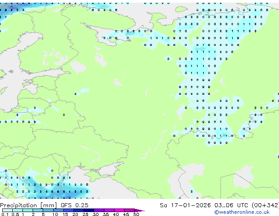279x216 pixels.
Task: Click the "Precipitation [mm]" title text
Action: tap(29, 205)
